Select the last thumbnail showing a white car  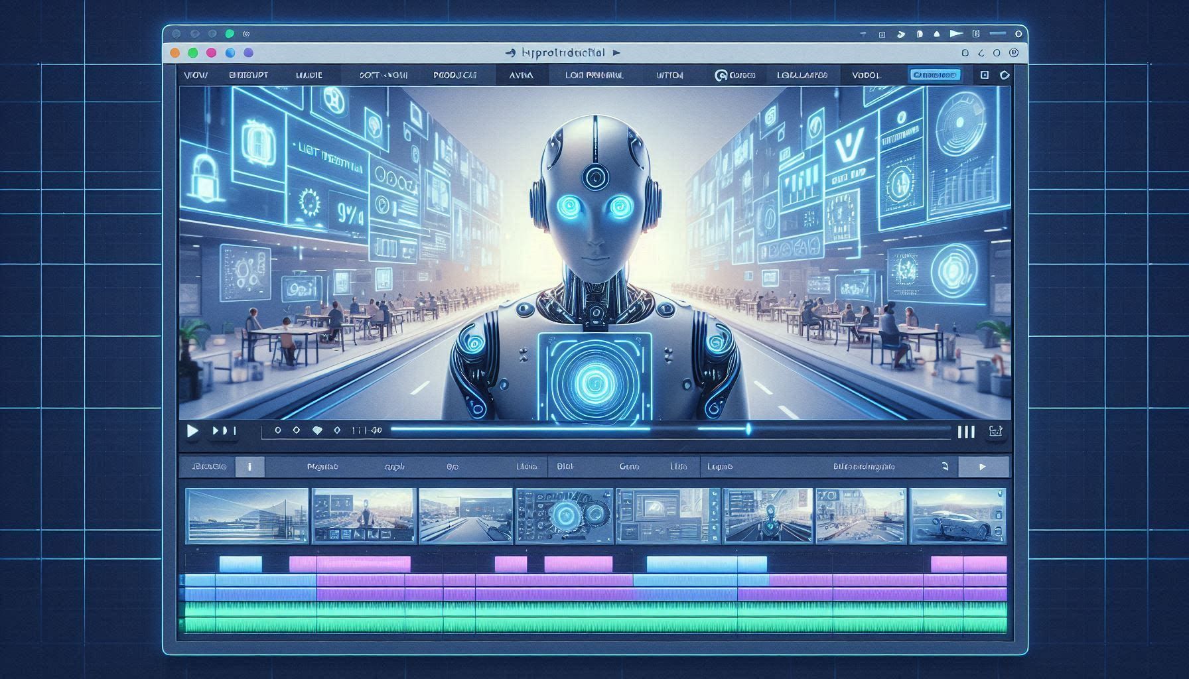(x=957, y=516)
